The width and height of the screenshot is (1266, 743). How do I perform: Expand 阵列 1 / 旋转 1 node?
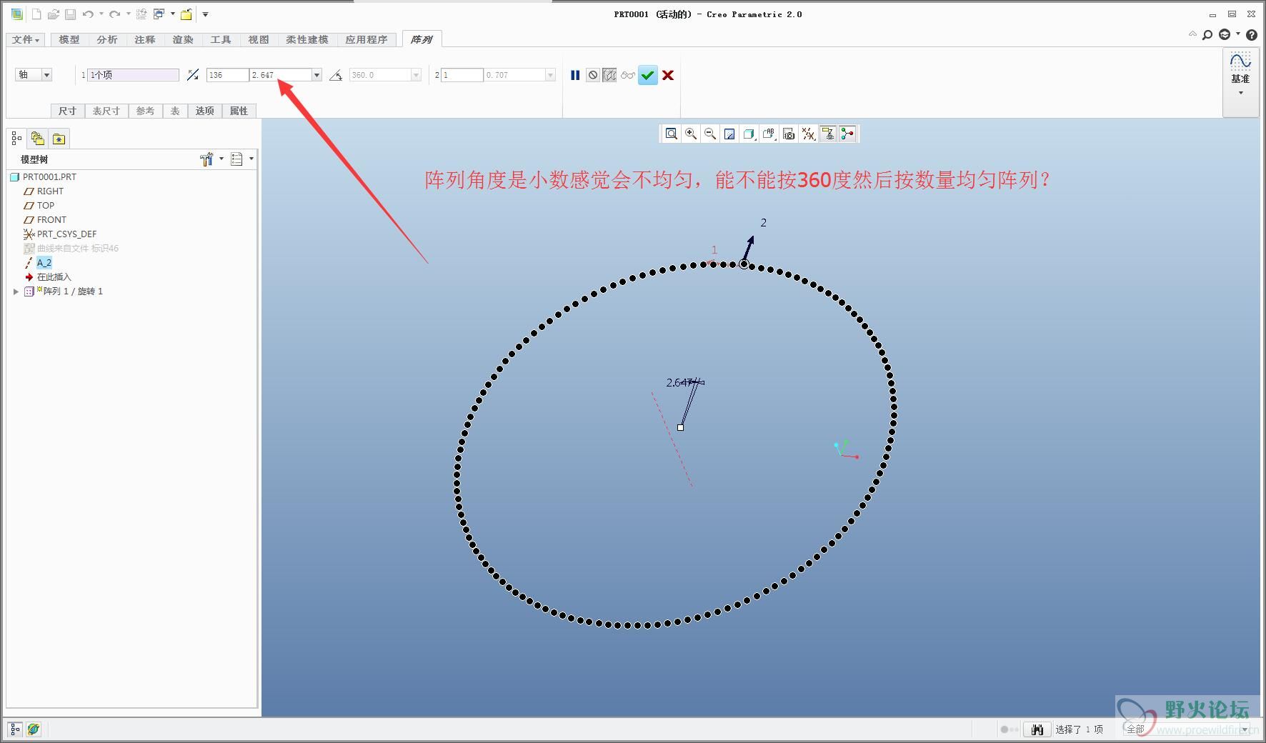point(16,291)
